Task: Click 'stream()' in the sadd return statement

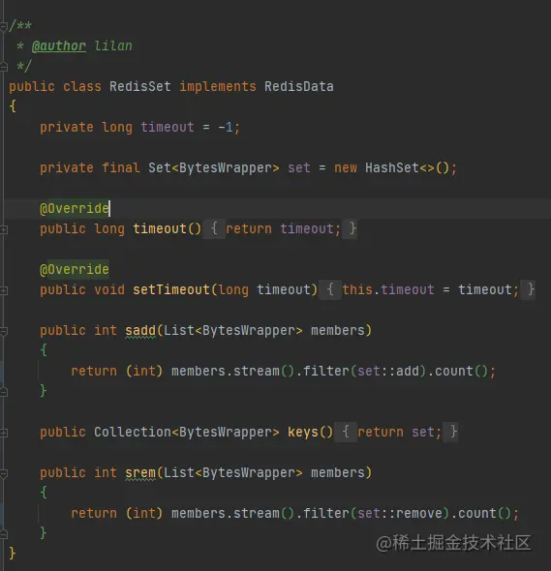Action: click(263, 371)
